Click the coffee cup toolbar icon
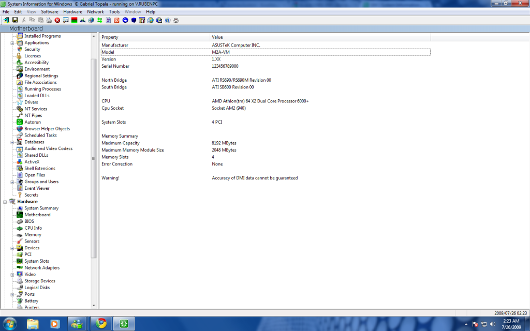 [x=176, y=20]
